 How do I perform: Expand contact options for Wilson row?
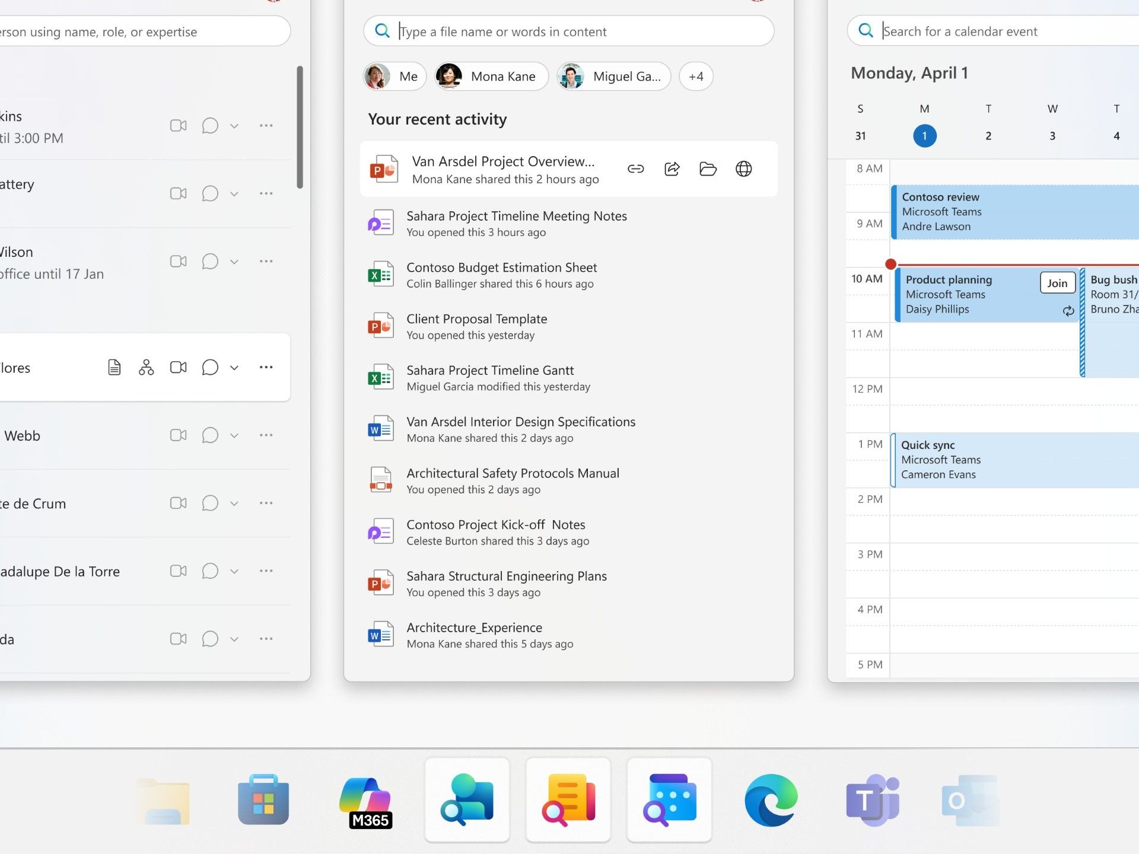(234, 262)
